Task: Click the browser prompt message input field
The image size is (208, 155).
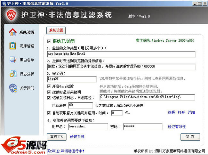Action: [121, 67]
